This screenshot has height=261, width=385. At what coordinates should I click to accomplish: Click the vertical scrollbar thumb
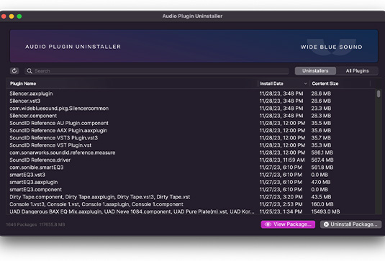coord(379,93)
